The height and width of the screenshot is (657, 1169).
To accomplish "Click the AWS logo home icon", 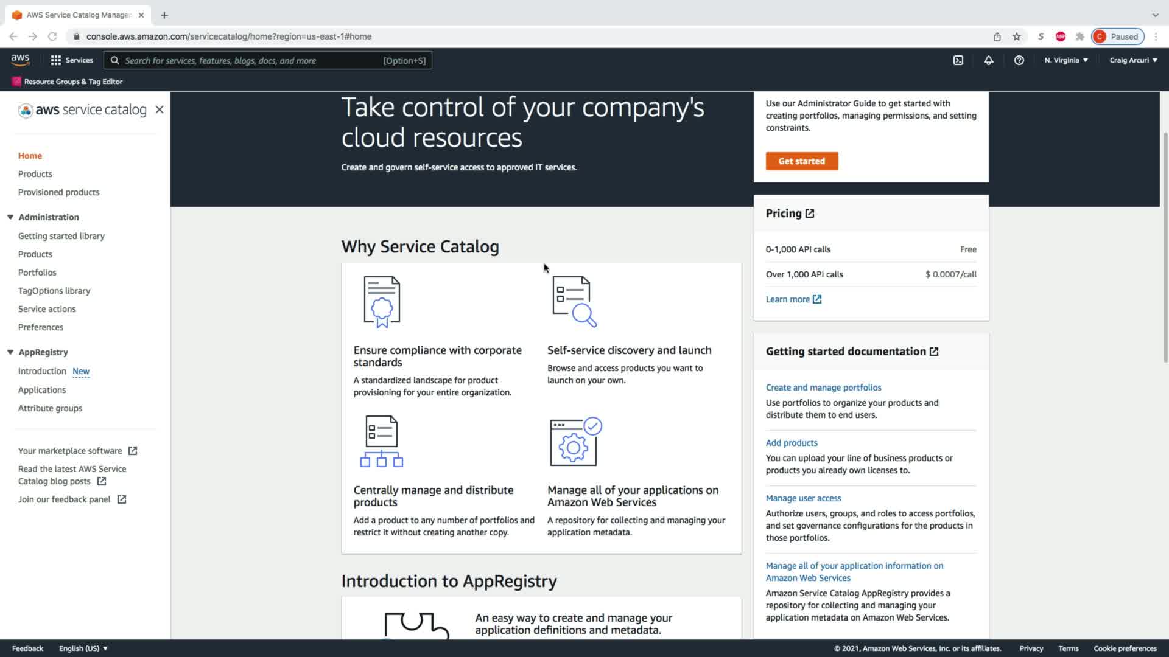I will (x=20, y=60).
